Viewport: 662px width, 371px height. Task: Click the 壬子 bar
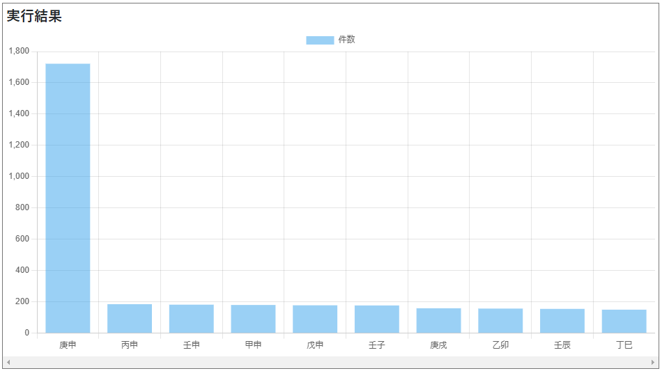click(376, 319)
